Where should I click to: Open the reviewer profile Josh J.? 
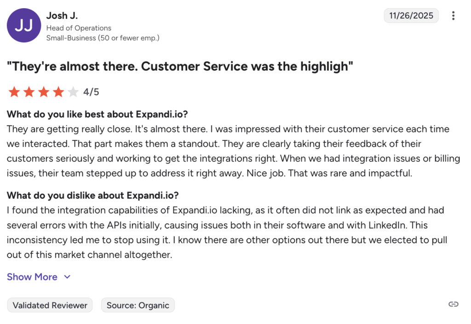(x=62, y=15)
